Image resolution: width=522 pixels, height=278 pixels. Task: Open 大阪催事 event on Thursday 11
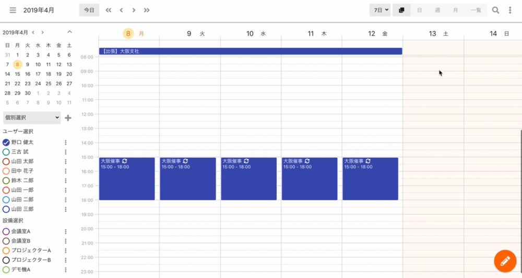(310, 179)
